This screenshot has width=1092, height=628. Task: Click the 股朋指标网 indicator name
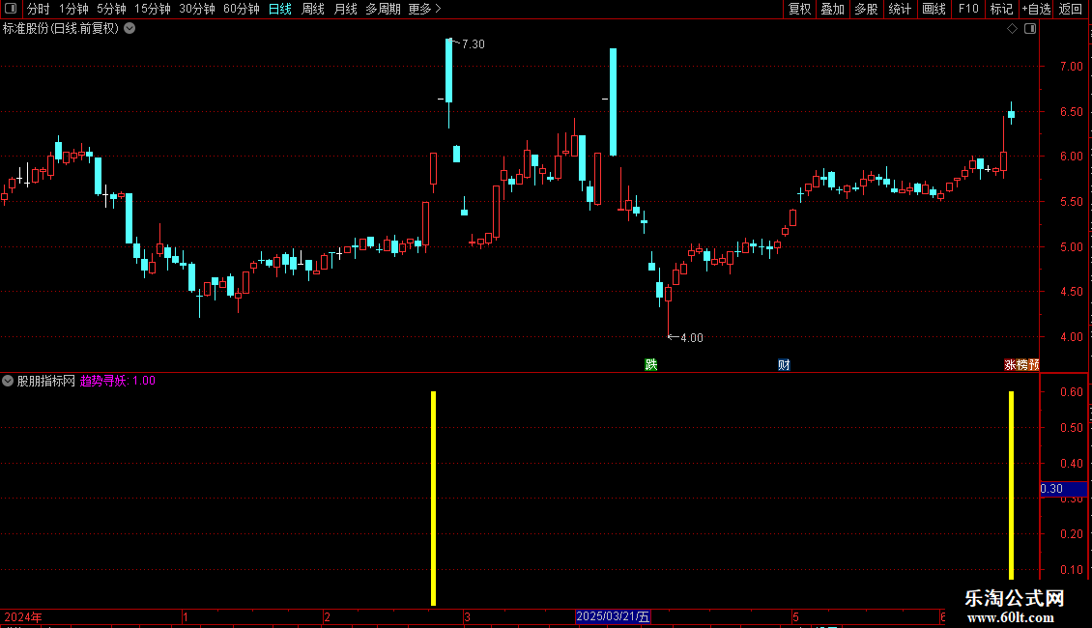[46, 381]
